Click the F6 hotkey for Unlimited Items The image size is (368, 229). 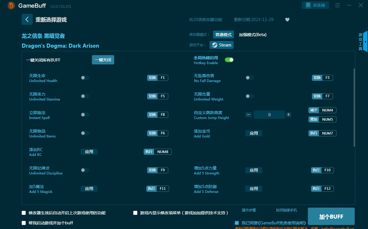[158, 133]
